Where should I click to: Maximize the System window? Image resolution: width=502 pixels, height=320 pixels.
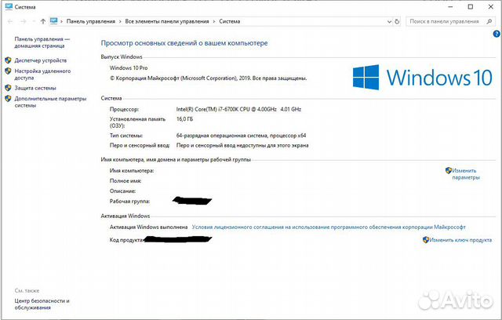[x=471, y=7]
